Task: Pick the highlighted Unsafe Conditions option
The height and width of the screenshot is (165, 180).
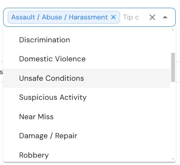Action: pyautogui.click(x=87, y=78)
